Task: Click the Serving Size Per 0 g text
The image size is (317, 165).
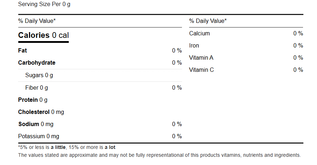Action: click(44, 4)
